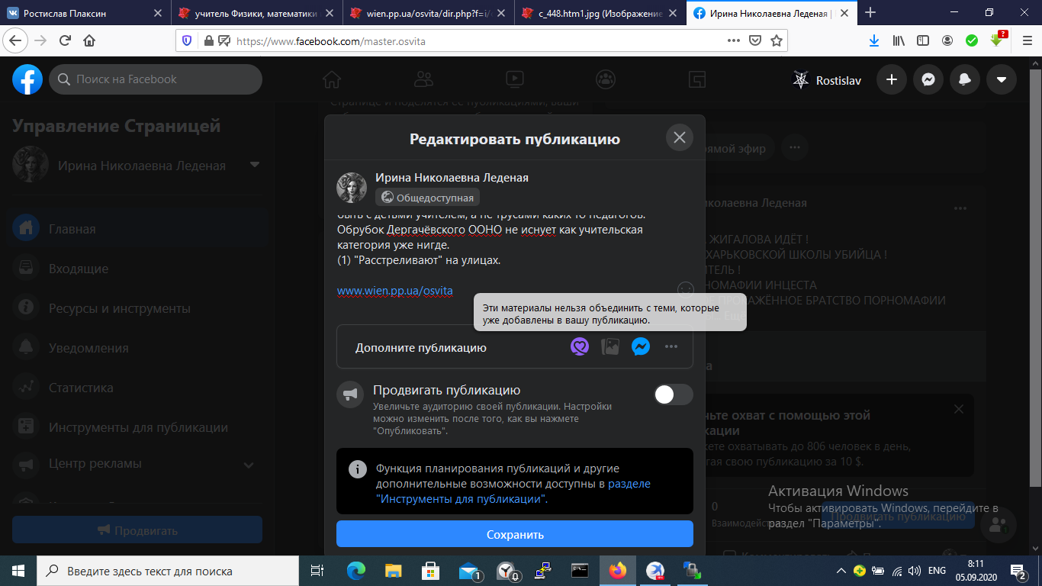The image size is (1042, 586).
Task: Click the Firefox address bar
Action: 481,41
